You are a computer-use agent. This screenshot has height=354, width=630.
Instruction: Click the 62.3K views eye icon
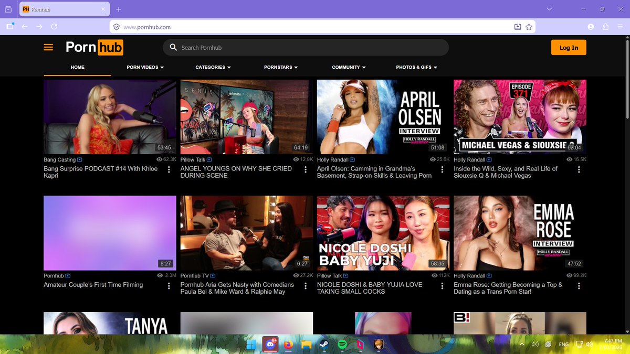pos(159,159)
